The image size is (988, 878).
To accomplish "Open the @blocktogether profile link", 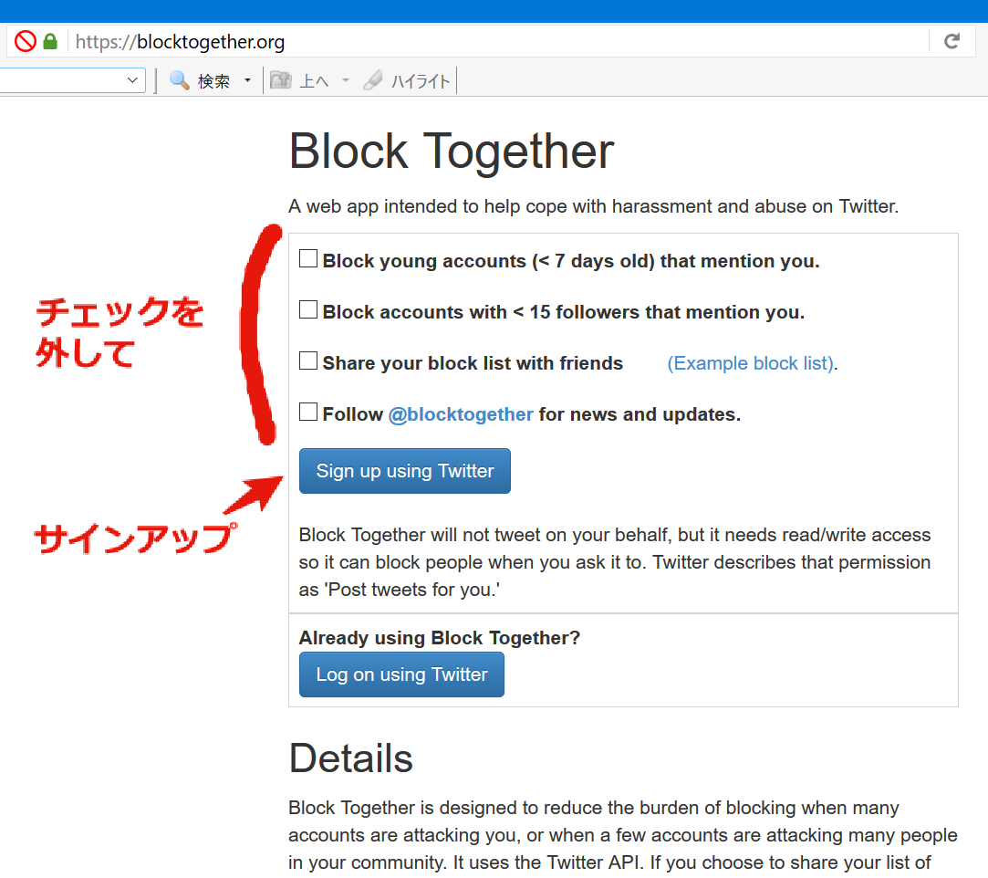I will 461,414.
